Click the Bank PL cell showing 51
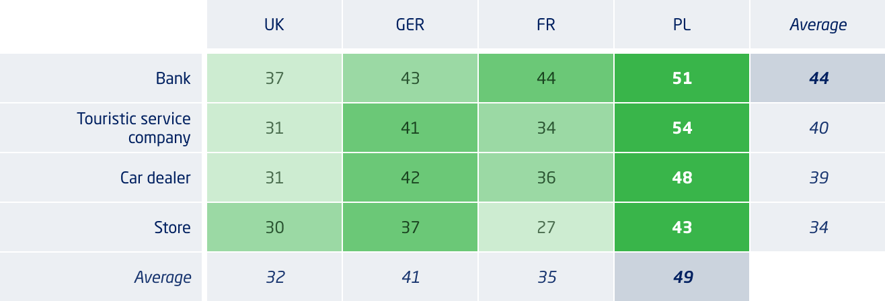Image resolution: width=885 pixels, height=301 pixels. pos(682,78)
